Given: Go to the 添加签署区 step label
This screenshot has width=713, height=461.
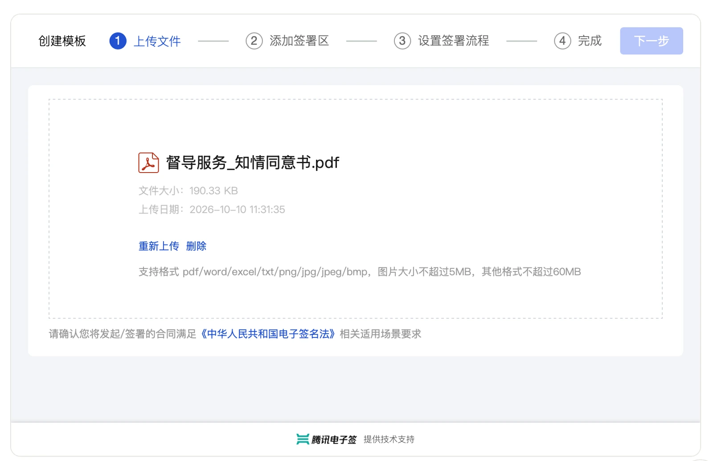Looking at the screenshot, I should [x=299, y=41].
